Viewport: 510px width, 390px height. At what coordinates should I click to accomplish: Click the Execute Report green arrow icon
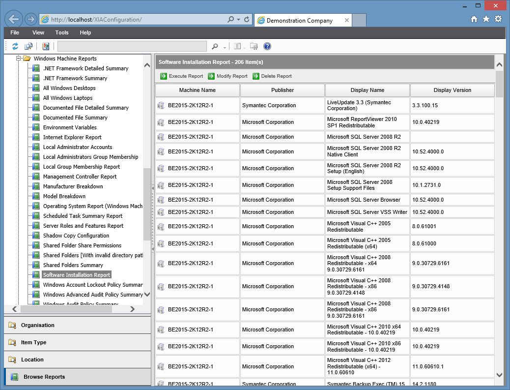163,76
